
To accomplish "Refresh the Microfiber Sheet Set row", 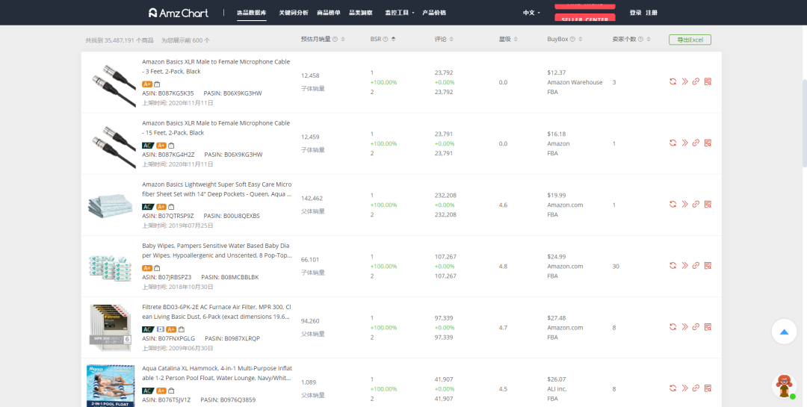I will tap(672, 204).
